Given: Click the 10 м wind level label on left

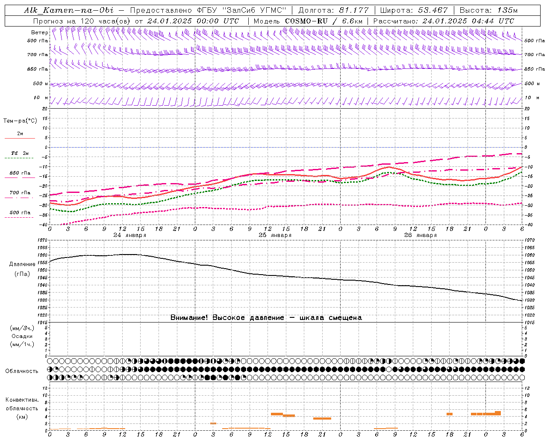Looking at the screenshot, I should click(x=41, y=98).
